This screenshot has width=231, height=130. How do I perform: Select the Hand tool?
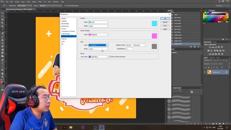click(x=3, y=73)
